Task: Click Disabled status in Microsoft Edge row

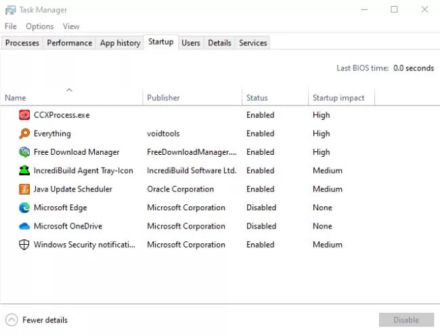Action: coord(261,208)
